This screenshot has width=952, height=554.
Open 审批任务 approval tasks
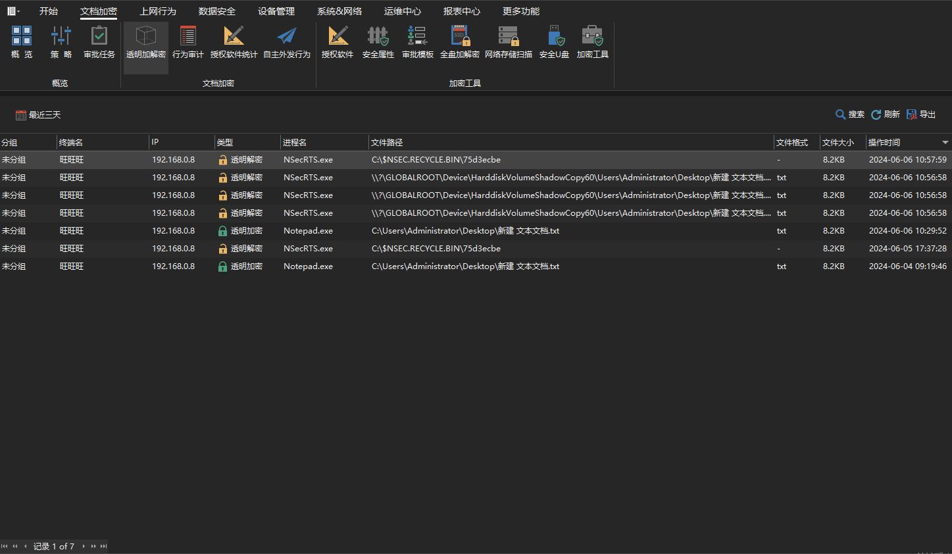[99, 42]
